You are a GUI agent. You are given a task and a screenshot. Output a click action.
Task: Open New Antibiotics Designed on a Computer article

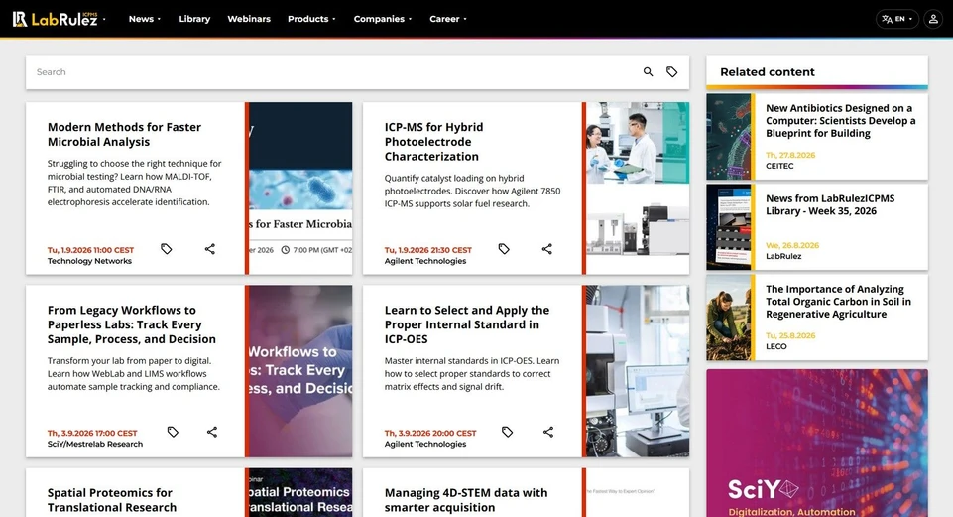pos(841,120)
